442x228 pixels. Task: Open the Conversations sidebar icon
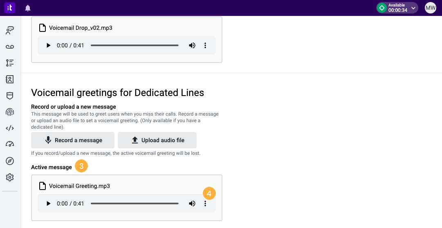[10, 30]
